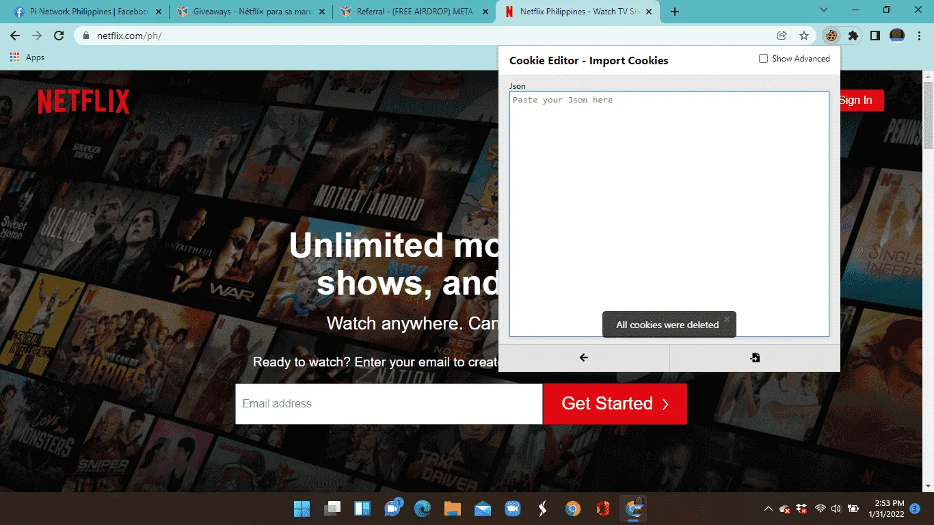Open the notification count badge
Screen dimensions: 934x525
pyautogui.click(x=915, y=509)
